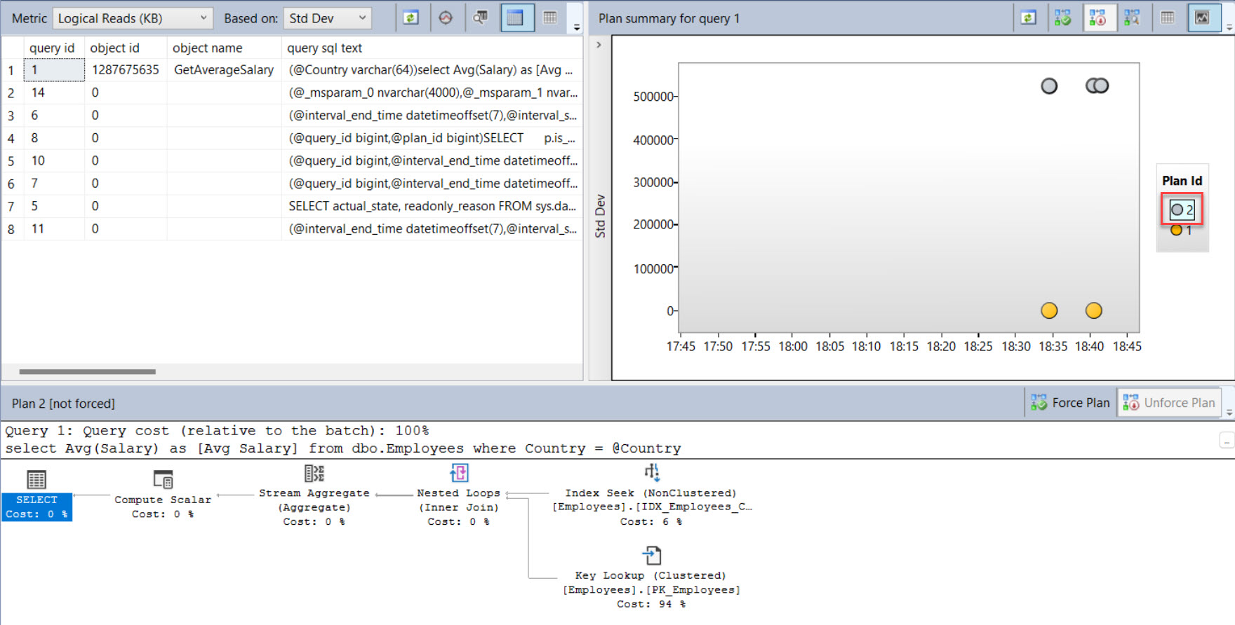Open tracked query icon in left toolbar

[x=446, y=18]
